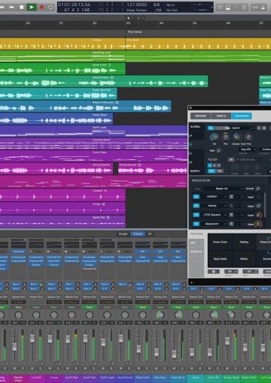The width and height of the screenshot is (271, 383).
Task: Switch to the Browse tab in synth
Action: coord(201,116)
